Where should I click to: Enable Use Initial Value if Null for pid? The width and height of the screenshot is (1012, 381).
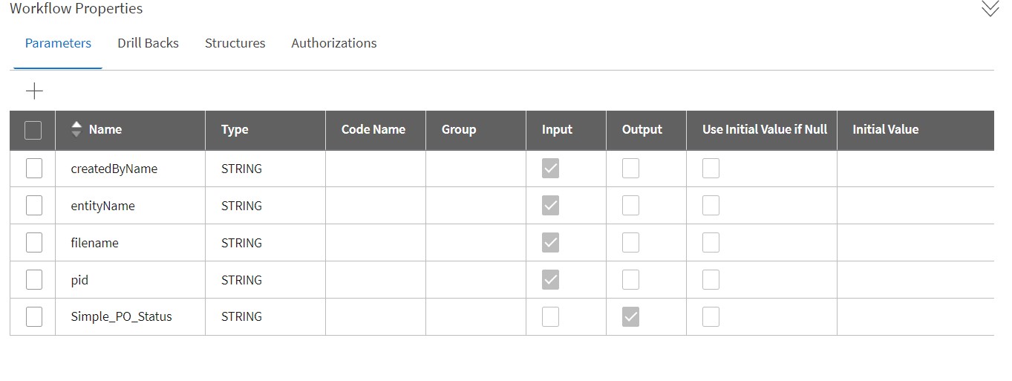(711, 280)
